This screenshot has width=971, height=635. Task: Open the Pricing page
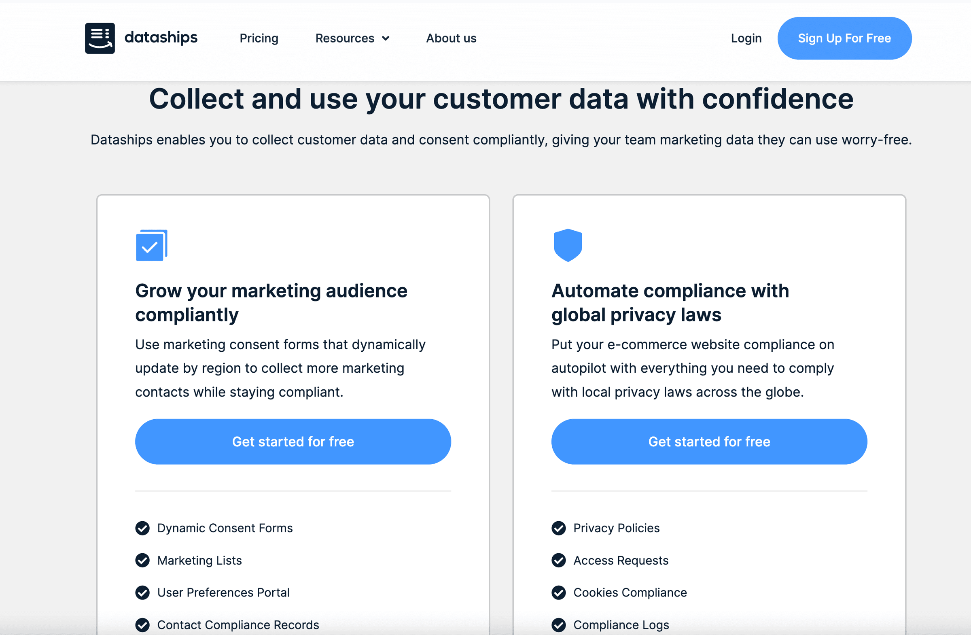coord(259,38)
